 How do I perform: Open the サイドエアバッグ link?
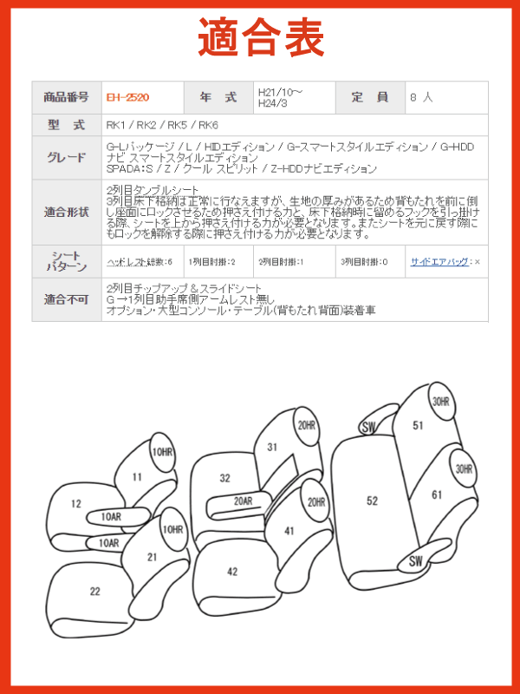coord(439,262)
